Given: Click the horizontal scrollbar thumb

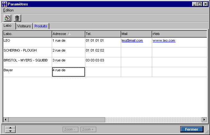Looking at the screenshot, I should coord(57,120).
